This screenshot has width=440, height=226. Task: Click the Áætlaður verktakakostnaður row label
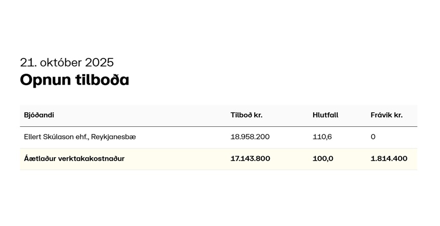click(x=74, y=159)
